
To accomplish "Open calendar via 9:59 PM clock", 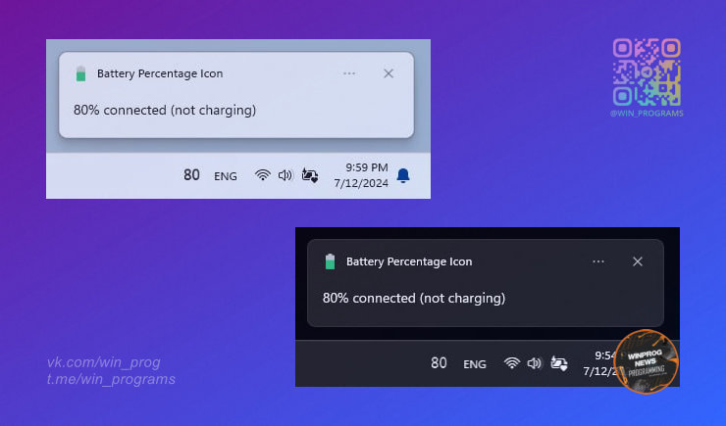I will click(x=361, y=175).
